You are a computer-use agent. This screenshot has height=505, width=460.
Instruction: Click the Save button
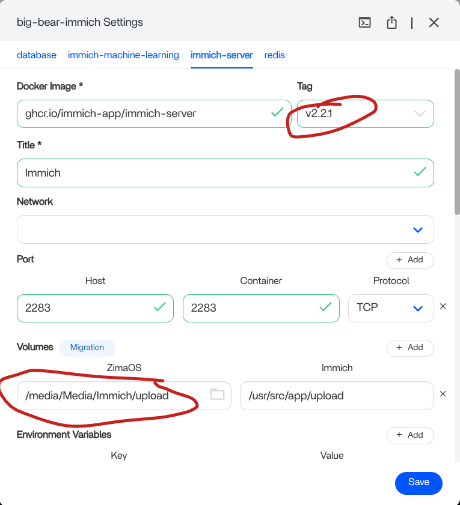coord(419,482)
